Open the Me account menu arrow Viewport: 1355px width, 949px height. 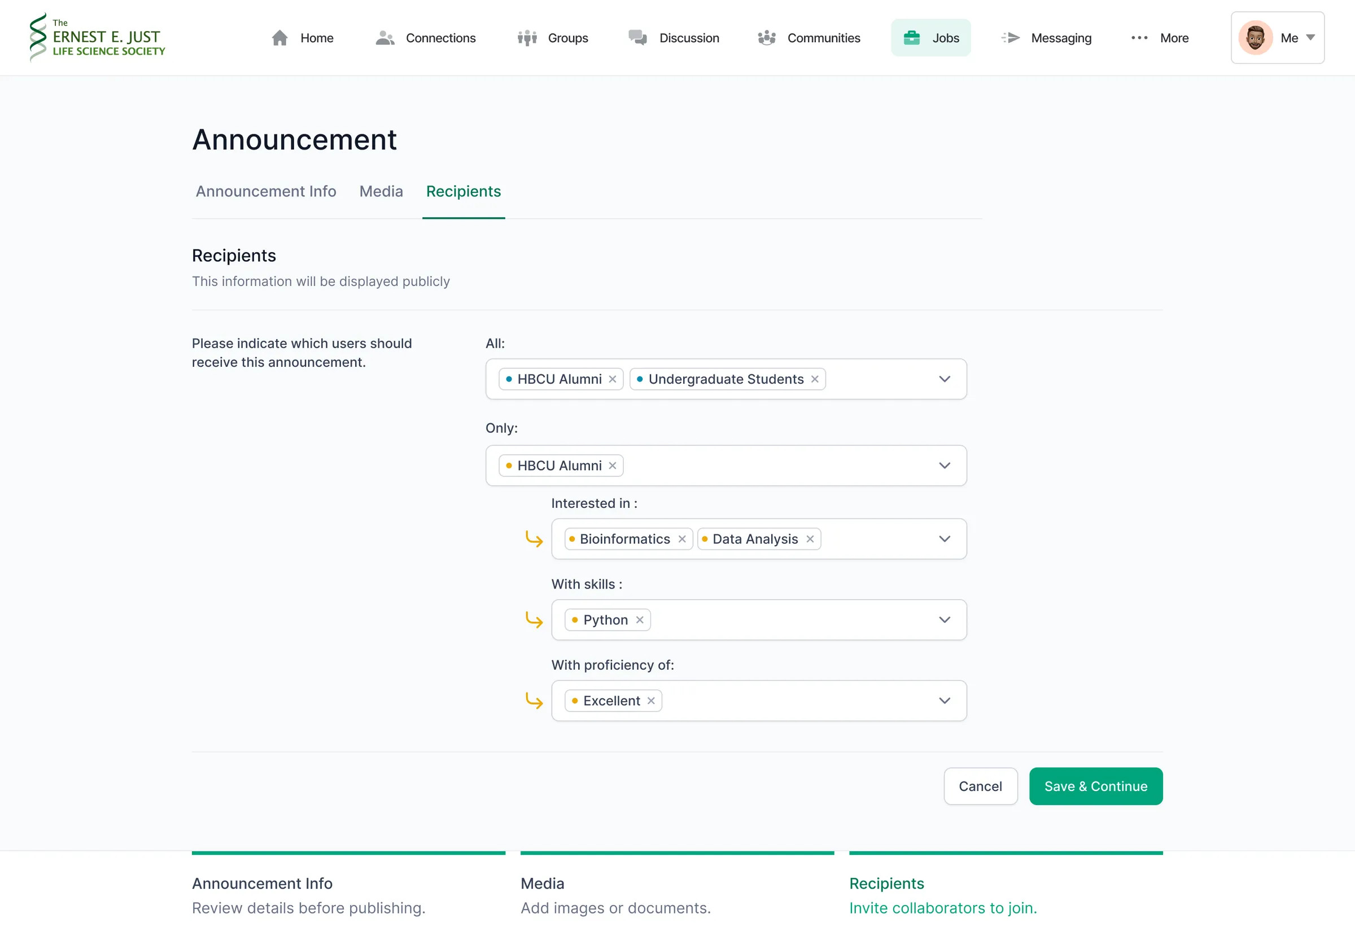(1310, 38)
